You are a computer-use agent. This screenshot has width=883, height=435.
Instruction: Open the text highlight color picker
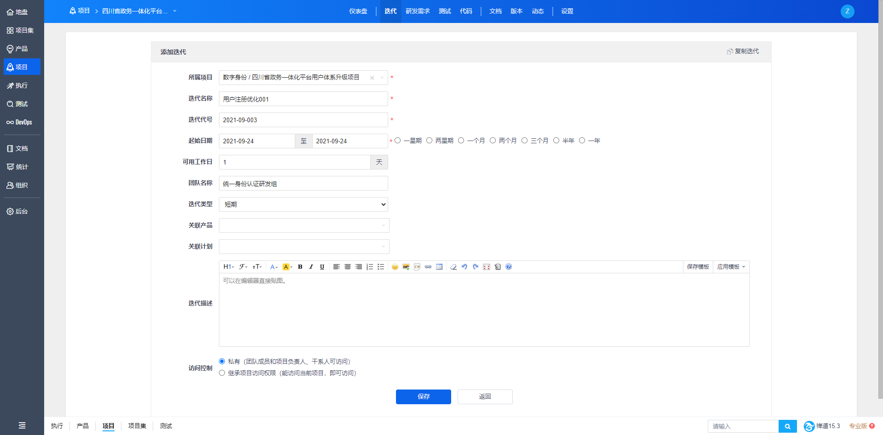pyautogui.click(x=287, y=267)
